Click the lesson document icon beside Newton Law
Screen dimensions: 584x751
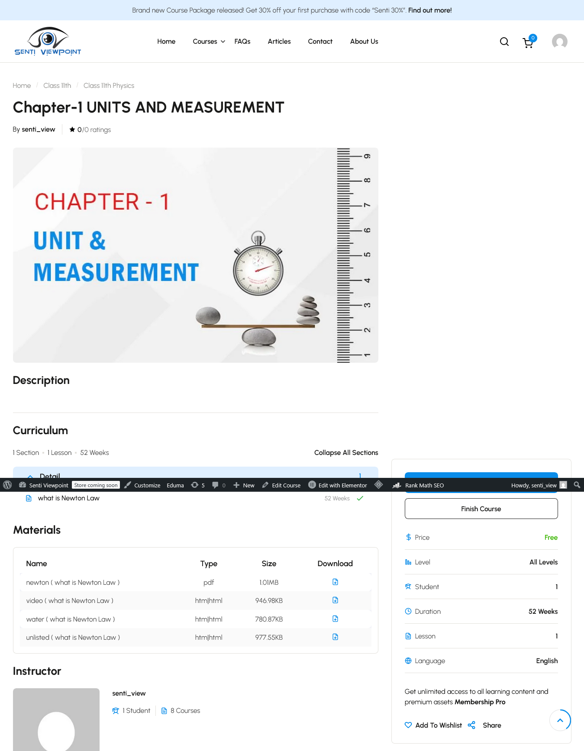point(29,498)
